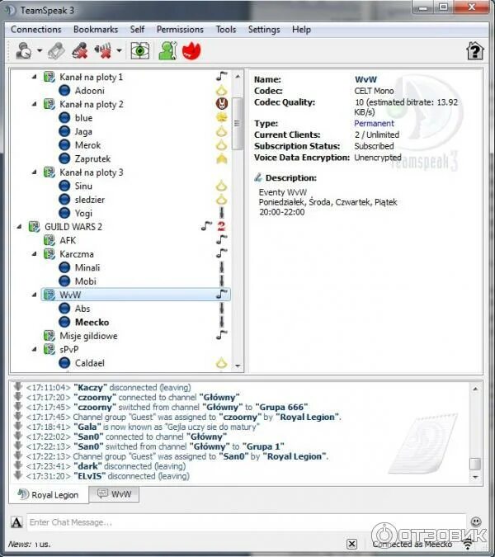The width and height of the screenshot is (495, 557).
Task: Click the channel icon beside Kanał na ploty 1
Action: (x=49, y=77)
